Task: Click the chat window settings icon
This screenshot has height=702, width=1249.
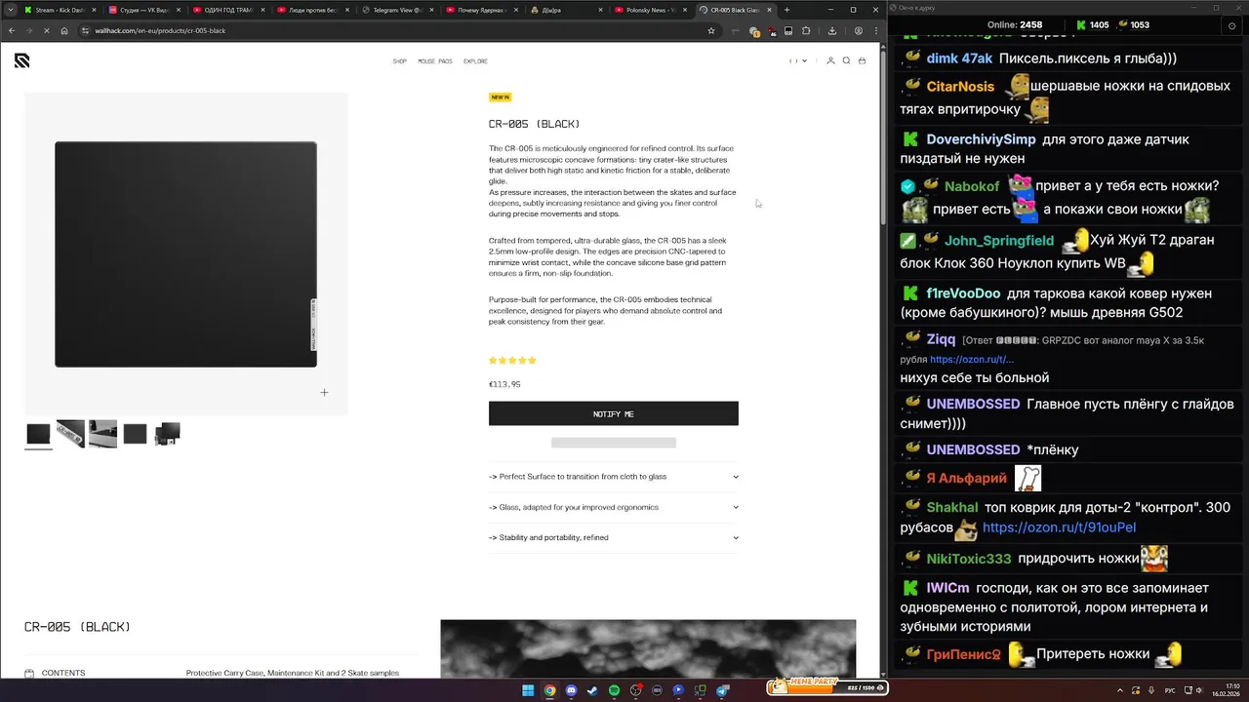Action: pyautogui.click(x=1231, y=25)
